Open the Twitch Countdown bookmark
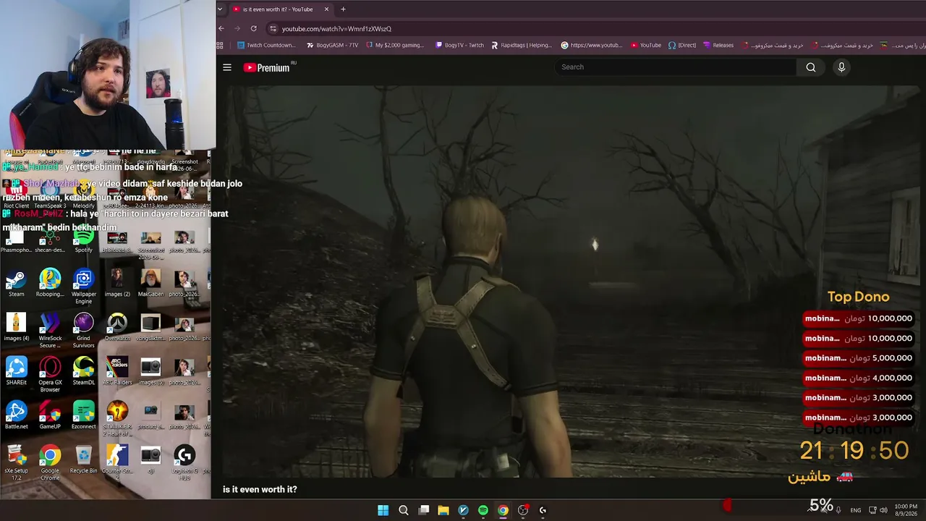 tap(267, 46)
